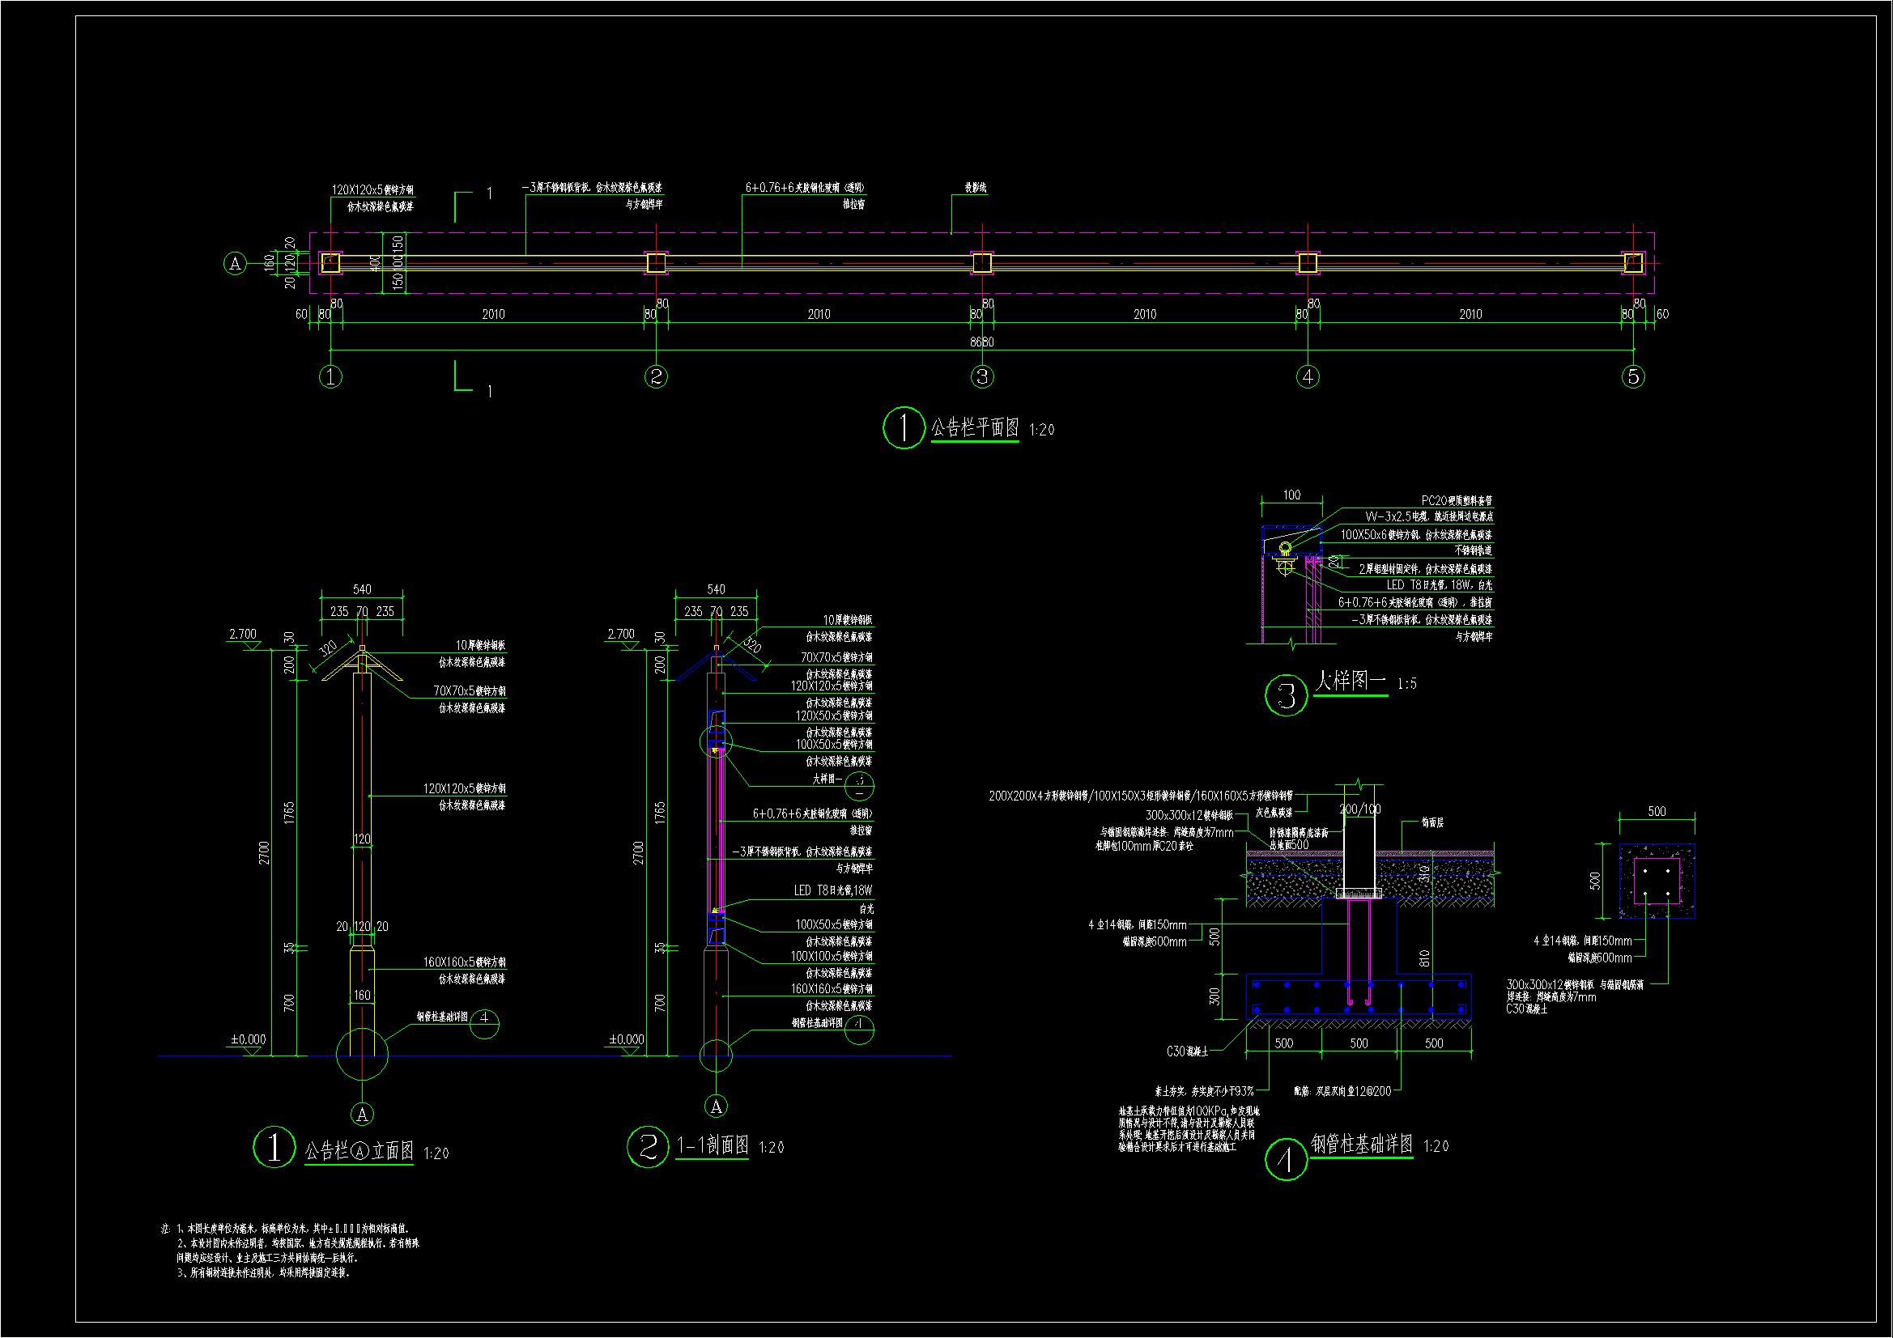Select the W-3x2.5电缆 annotation
The width and height of the screenshot is (1893, 1338).
[1429, 517]
